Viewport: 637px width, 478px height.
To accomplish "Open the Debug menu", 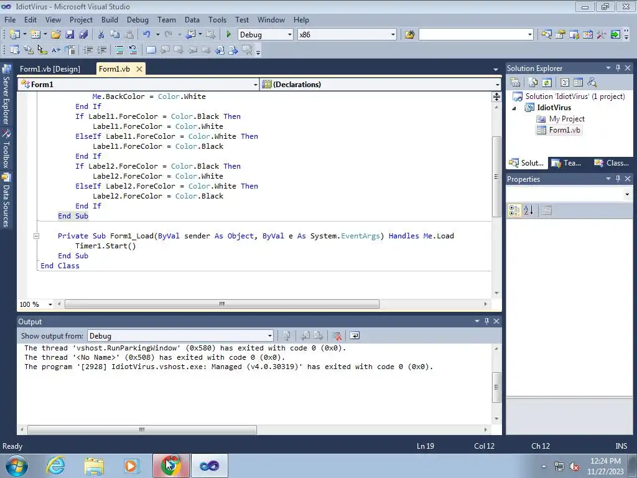I will point(137,19).
